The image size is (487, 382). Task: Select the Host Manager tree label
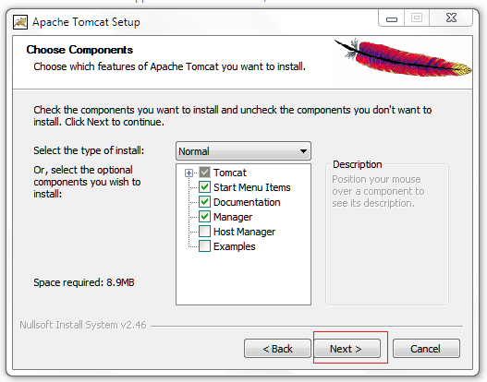245,232
